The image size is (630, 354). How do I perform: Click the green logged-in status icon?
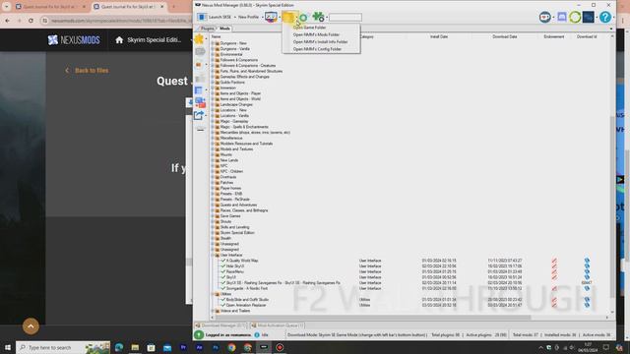click(x=199, y=334)
